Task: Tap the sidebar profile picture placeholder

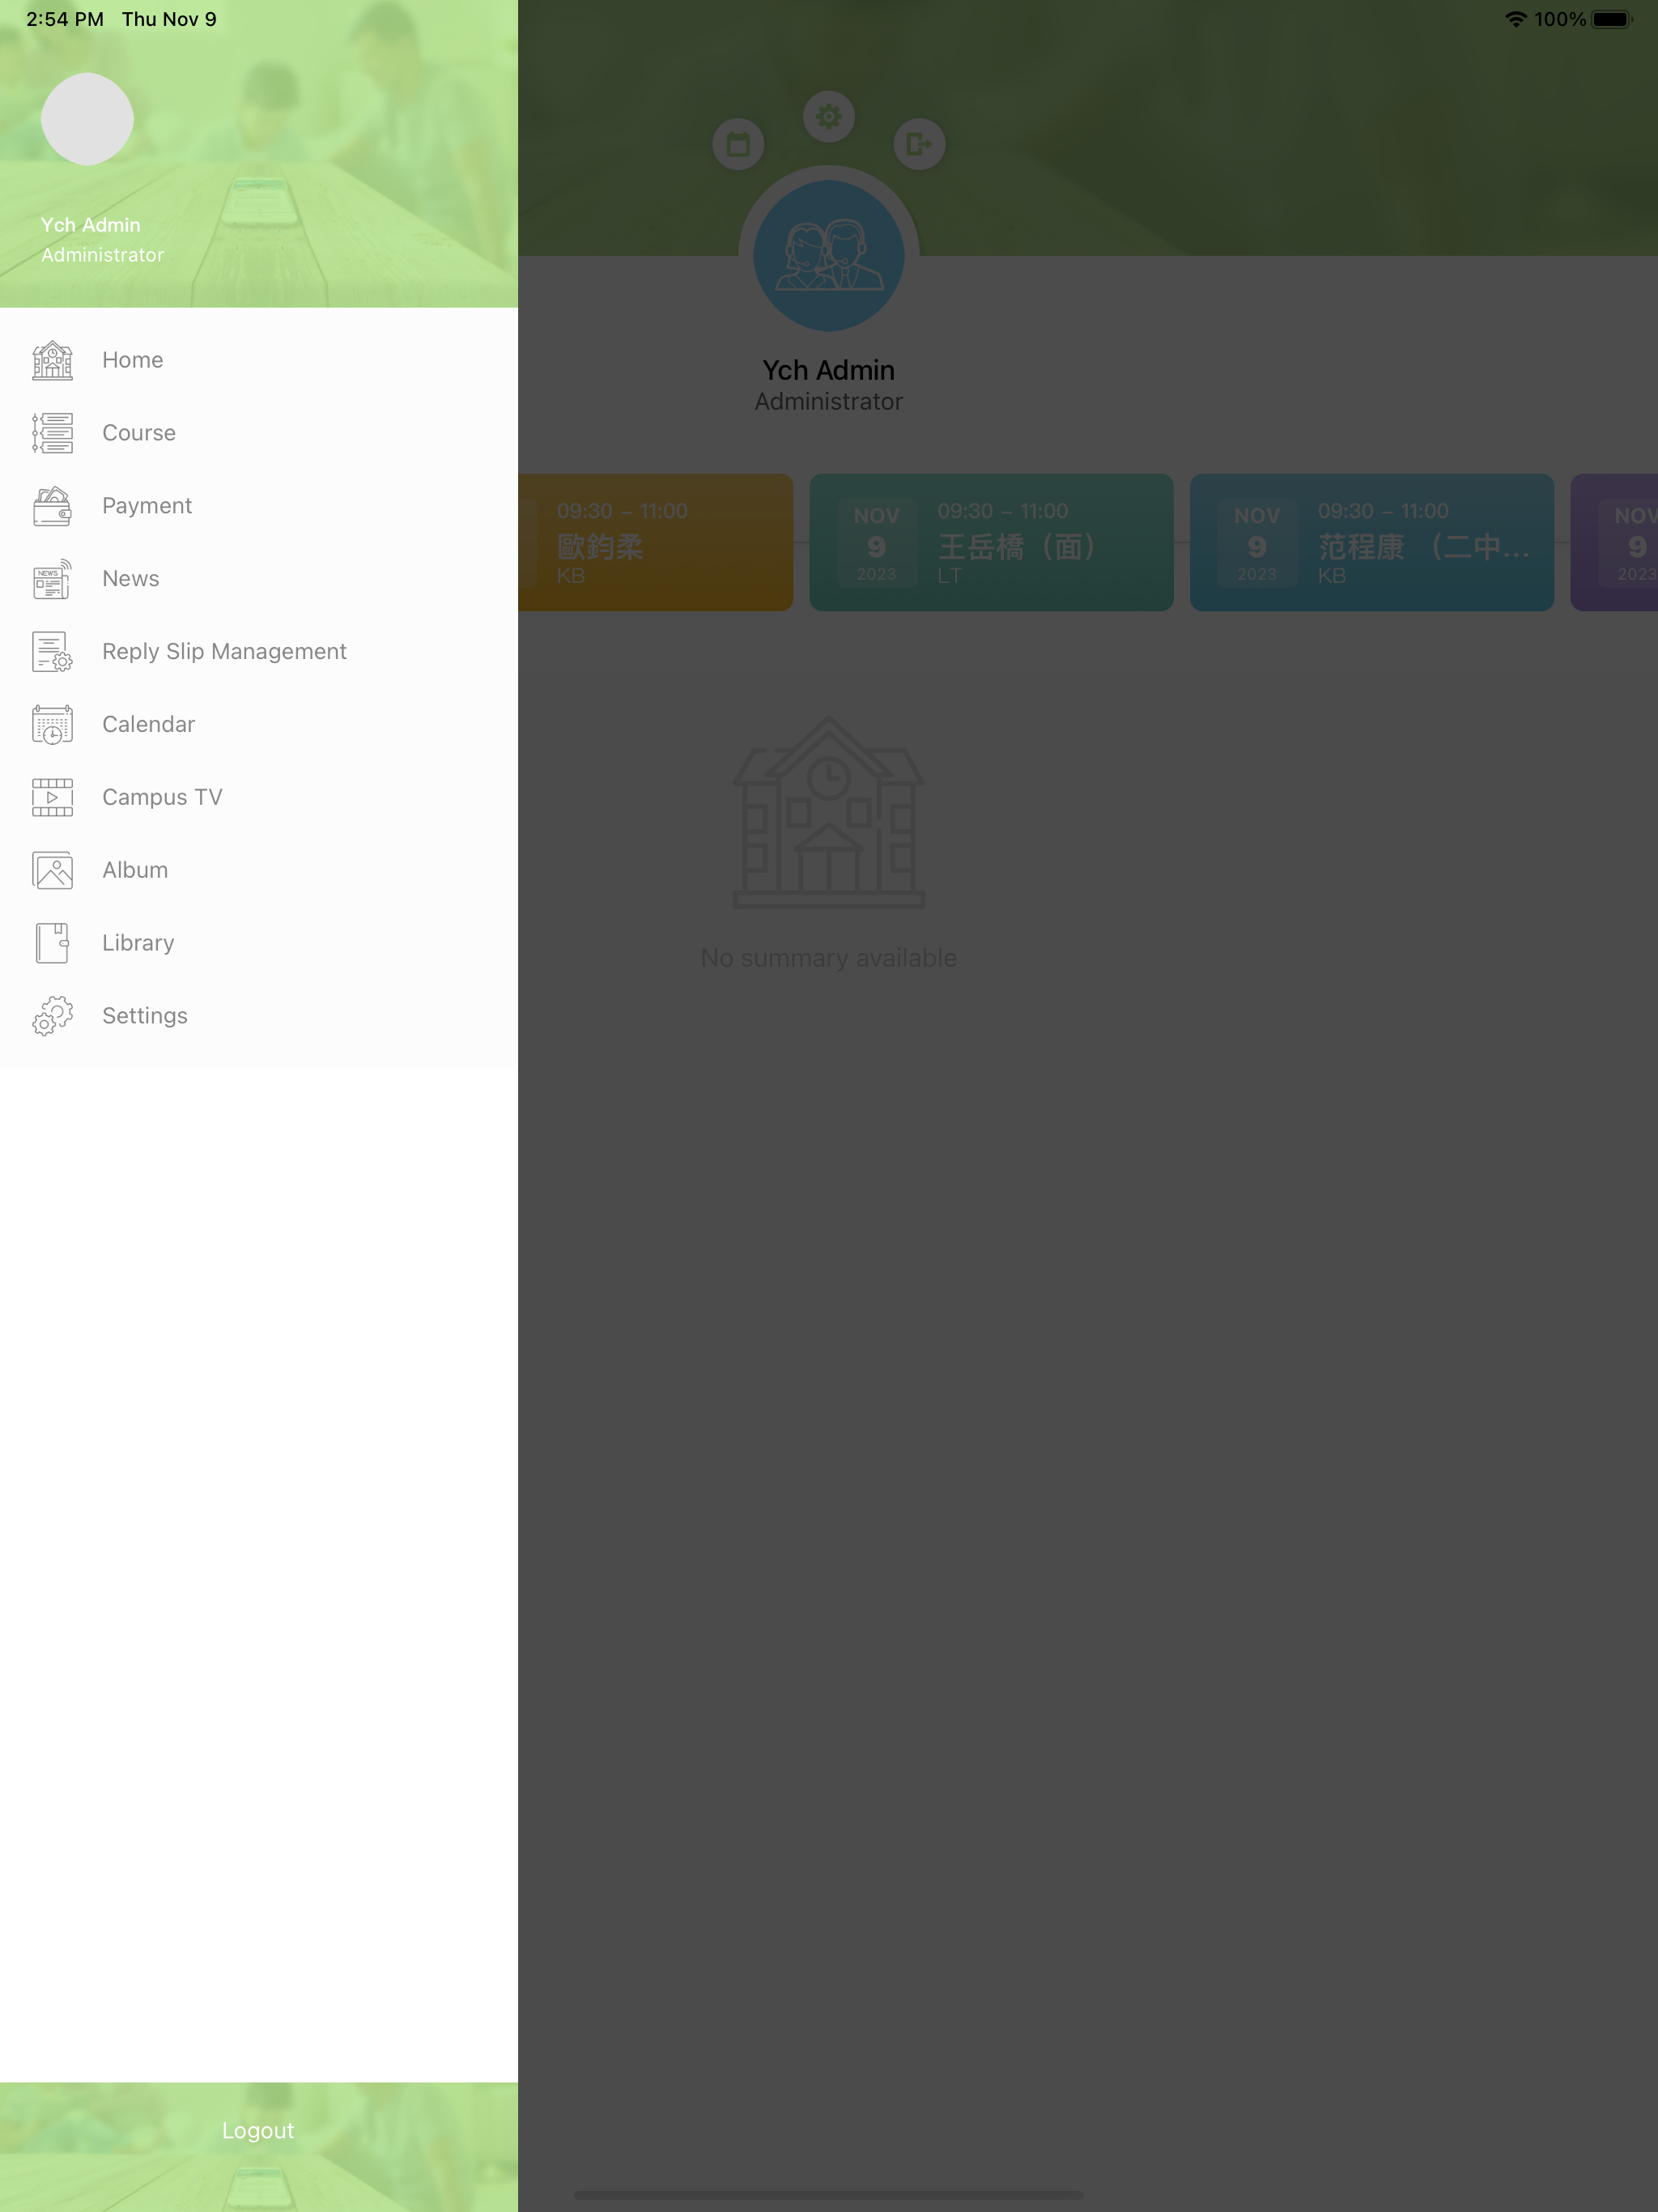Action: pyautogui.click(x=87, y=119)
